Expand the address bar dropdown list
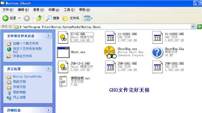Viewport: 202px width, 113px height. 193,27
